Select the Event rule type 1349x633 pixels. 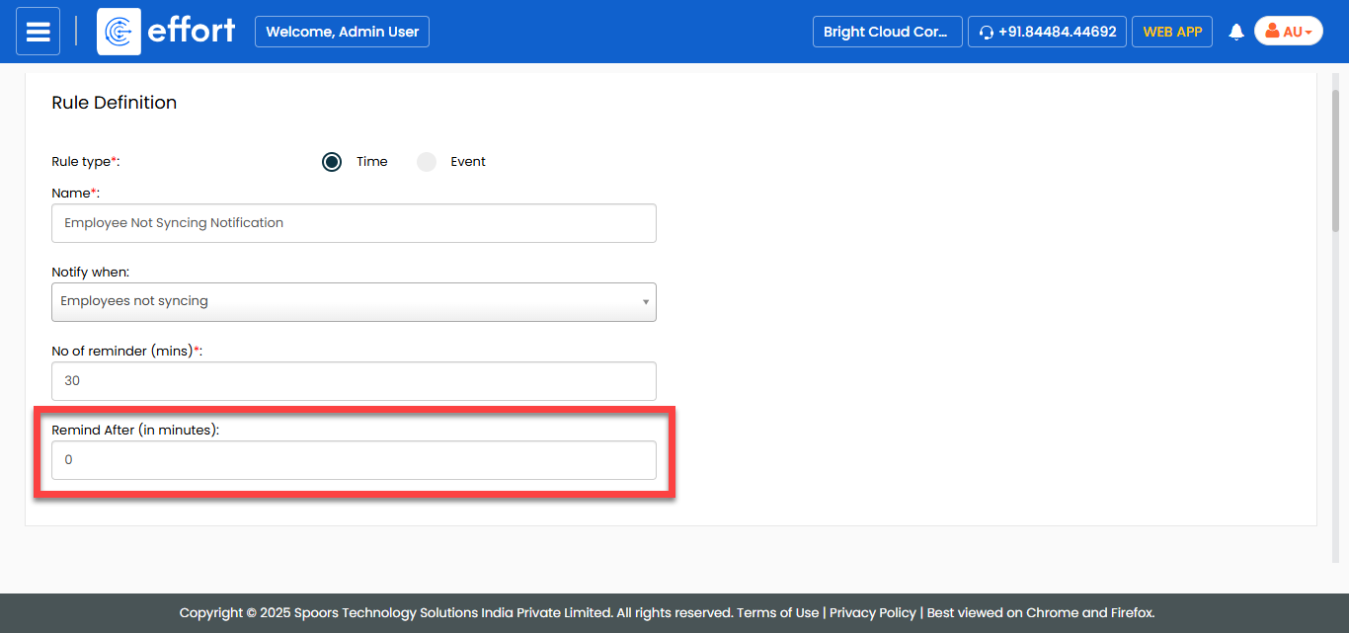[x=427, y=162]
